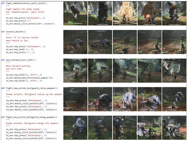Image resolution: width=187 pixels, height=141 pixels.
Task: Click the mouse_click_button(LEFT, clicks=5) code line
Action: [x=30, y=24]
